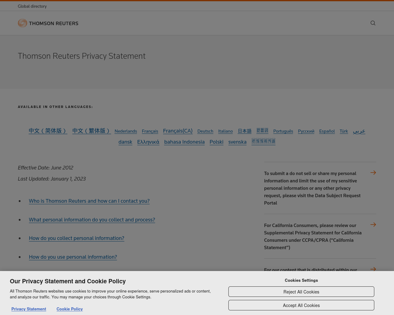This screenshot has height=315, width=394.
Task: Select Simplified Chinese 中文(简体版) language
Action: pos(48,131)
